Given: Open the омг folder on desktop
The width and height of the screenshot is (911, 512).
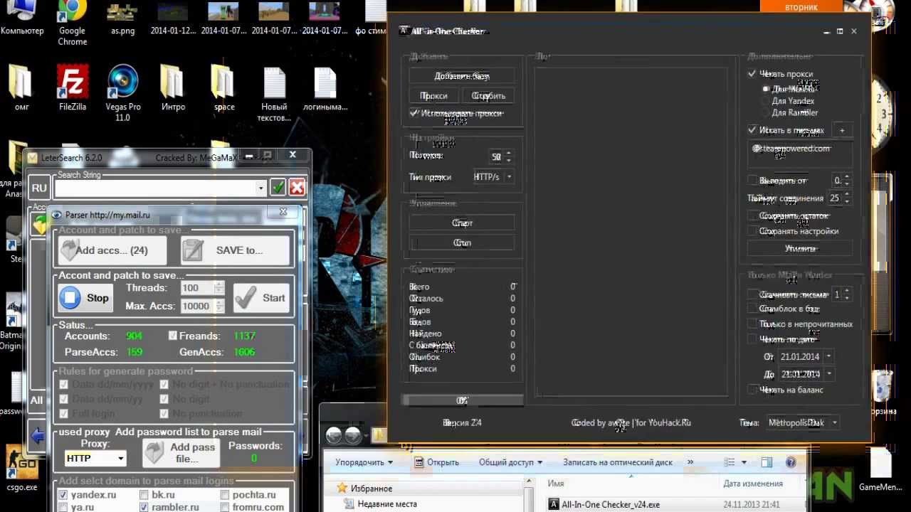Looking at the screenshot, I should click(x=21, y=88).
